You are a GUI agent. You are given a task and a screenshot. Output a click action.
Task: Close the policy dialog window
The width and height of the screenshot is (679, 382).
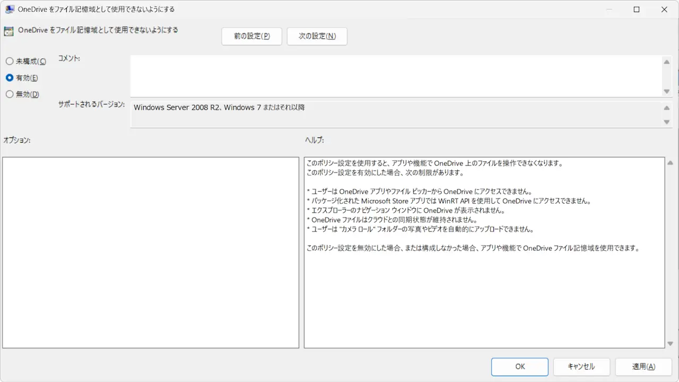point(664,9)
